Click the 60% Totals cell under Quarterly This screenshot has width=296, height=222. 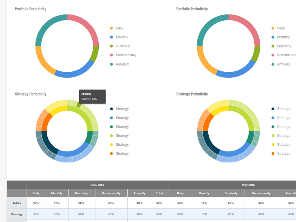coord(81,203)
